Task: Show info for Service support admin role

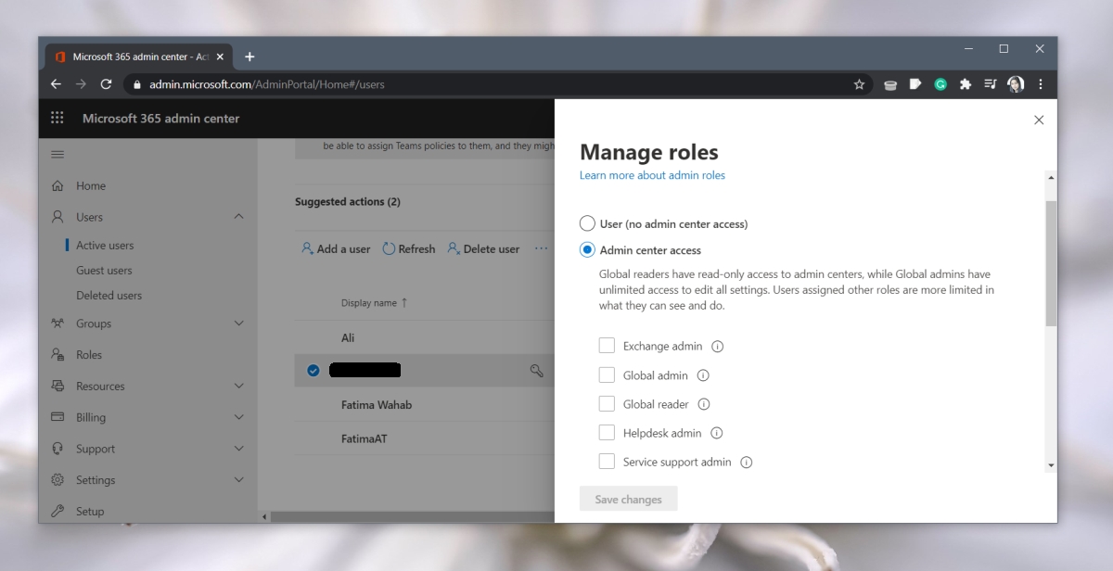Action: tap(746, 462)
